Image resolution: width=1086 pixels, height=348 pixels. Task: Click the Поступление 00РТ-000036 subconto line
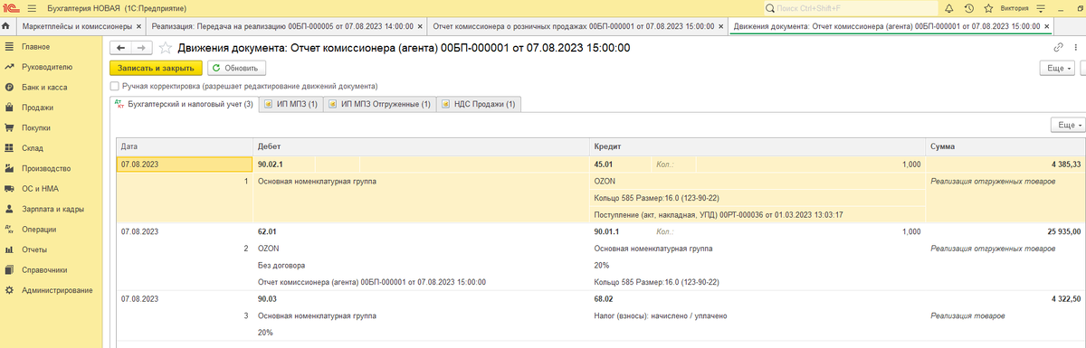(x=719, y=214)
